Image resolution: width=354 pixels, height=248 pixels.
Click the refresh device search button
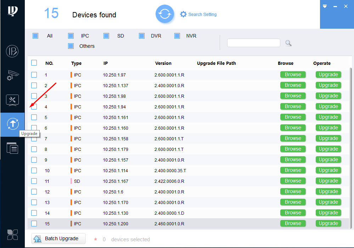click(x=164, y=14)
